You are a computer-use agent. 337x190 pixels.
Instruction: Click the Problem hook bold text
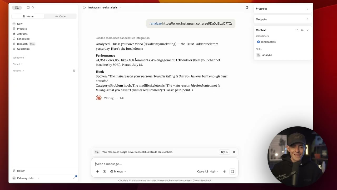(121, 85)
